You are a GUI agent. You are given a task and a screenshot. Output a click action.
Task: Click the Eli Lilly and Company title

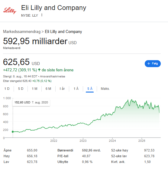[53, 8]
